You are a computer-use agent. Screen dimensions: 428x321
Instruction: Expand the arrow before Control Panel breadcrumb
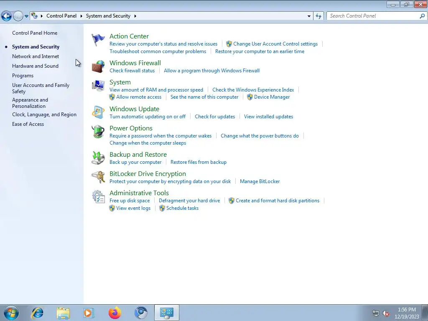coord(42,16)
